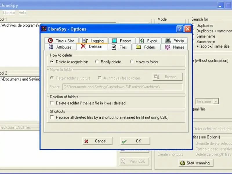
Task: Choose the Really delete option
Action: click(x=108, y=62)
